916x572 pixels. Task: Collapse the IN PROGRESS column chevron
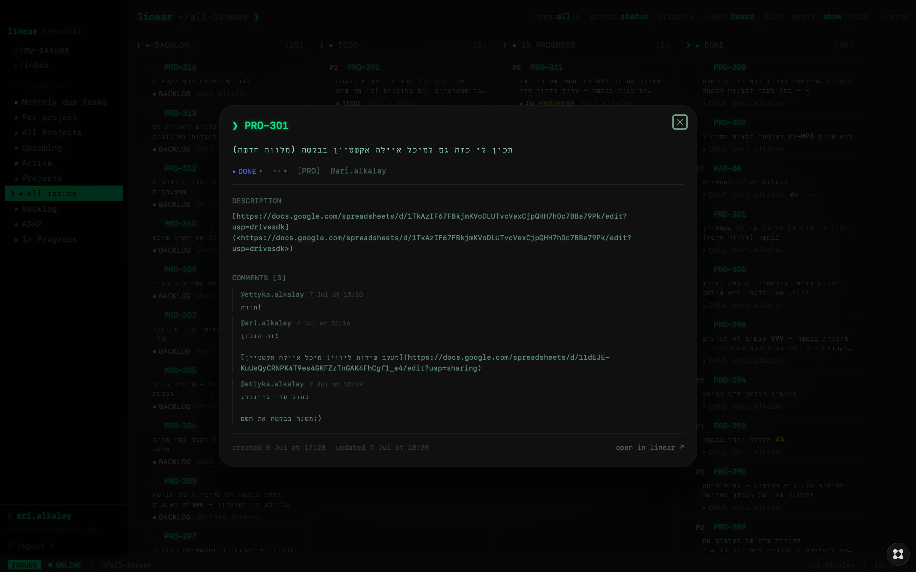505,45
